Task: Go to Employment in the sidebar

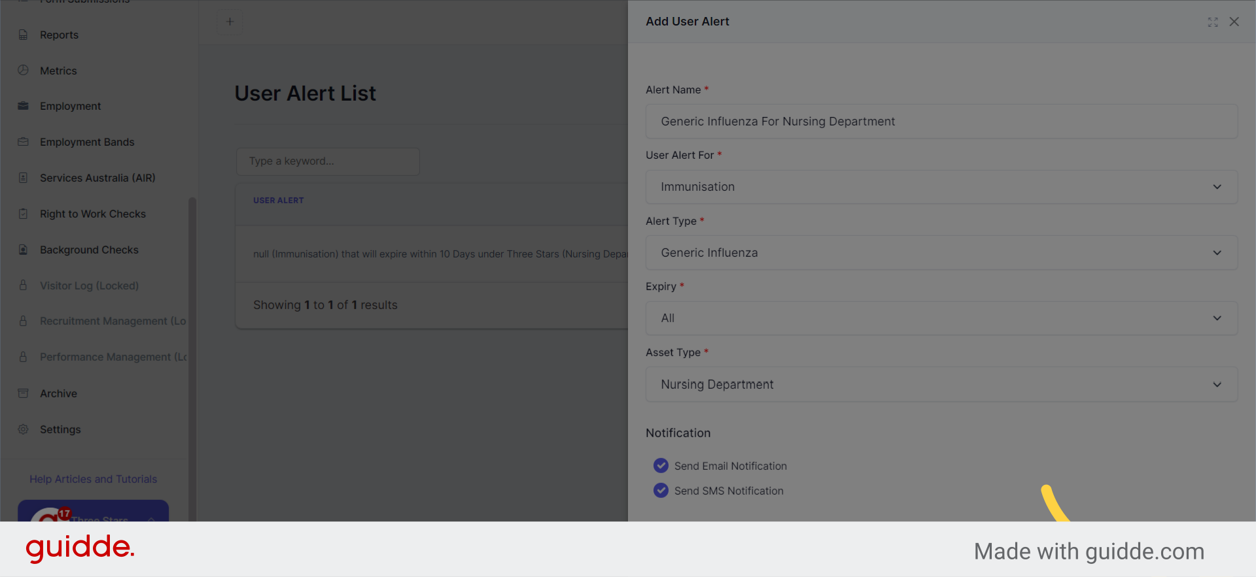Action: point(70,106)
